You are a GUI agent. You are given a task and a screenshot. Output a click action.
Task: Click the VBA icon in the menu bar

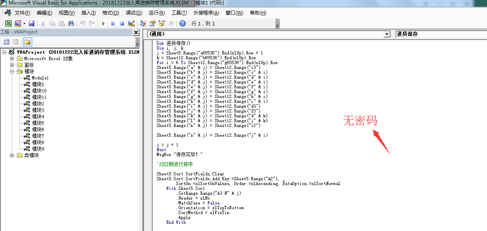(x=8, y=13)
